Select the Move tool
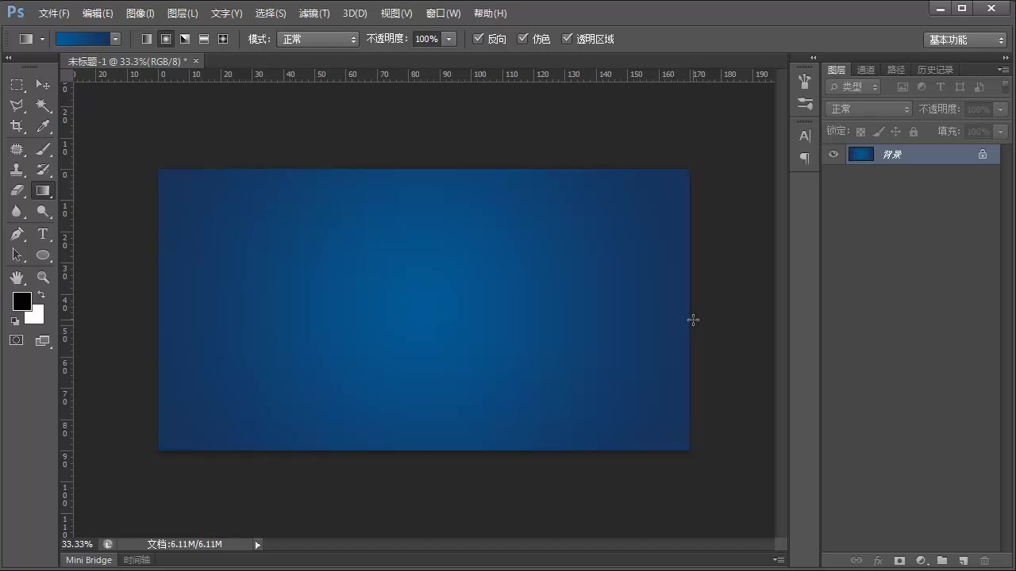The height and width of the screenshot is (571, 1016). [x=43, y=85]
